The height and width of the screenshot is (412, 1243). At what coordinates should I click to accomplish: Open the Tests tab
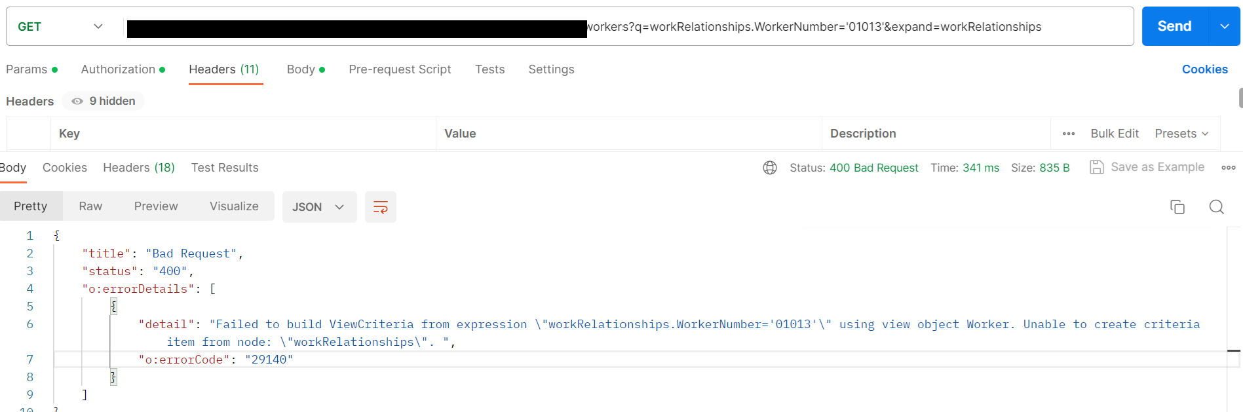click(489, 69)
